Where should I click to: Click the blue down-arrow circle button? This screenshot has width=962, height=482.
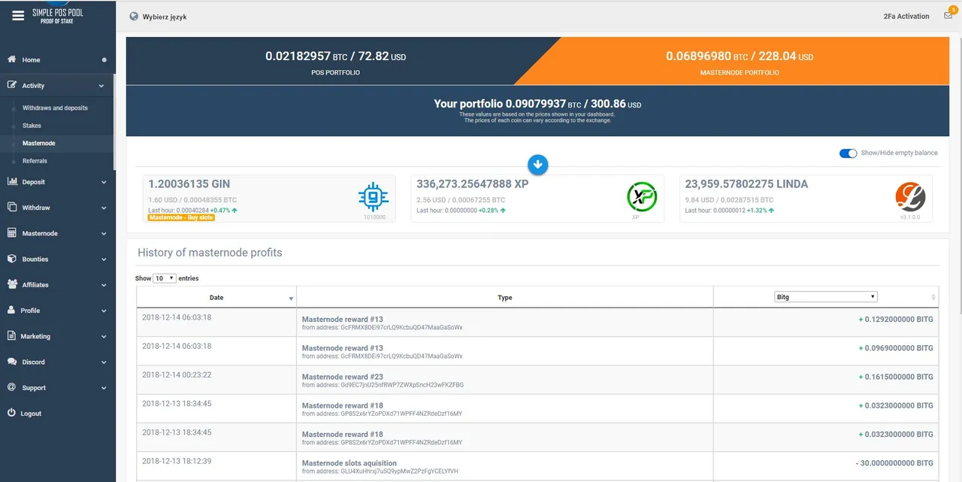coord(538,164)
